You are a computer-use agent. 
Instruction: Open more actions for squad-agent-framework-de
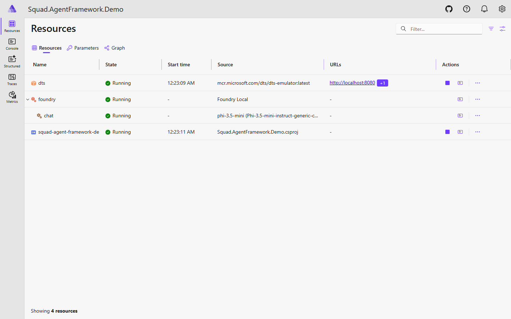click(x=478, y=132)
